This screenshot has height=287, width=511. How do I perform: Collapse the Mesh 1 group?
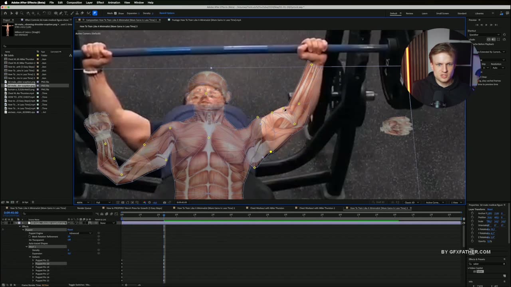pos(27,247)
